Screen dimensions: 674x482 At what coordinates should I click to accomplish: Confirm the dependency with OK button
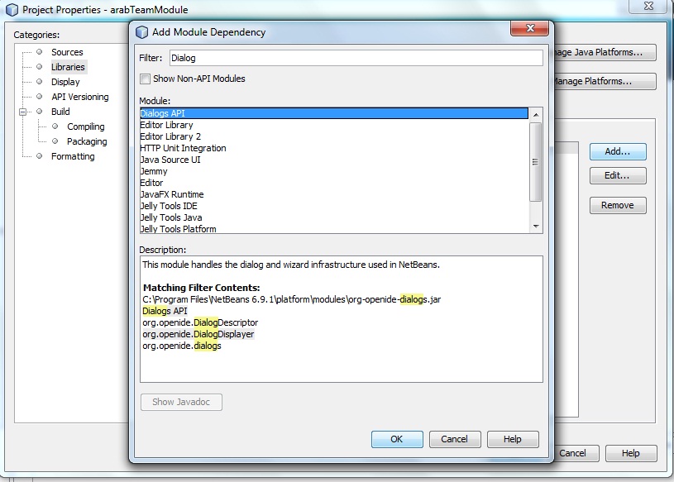tap(397, 439)
